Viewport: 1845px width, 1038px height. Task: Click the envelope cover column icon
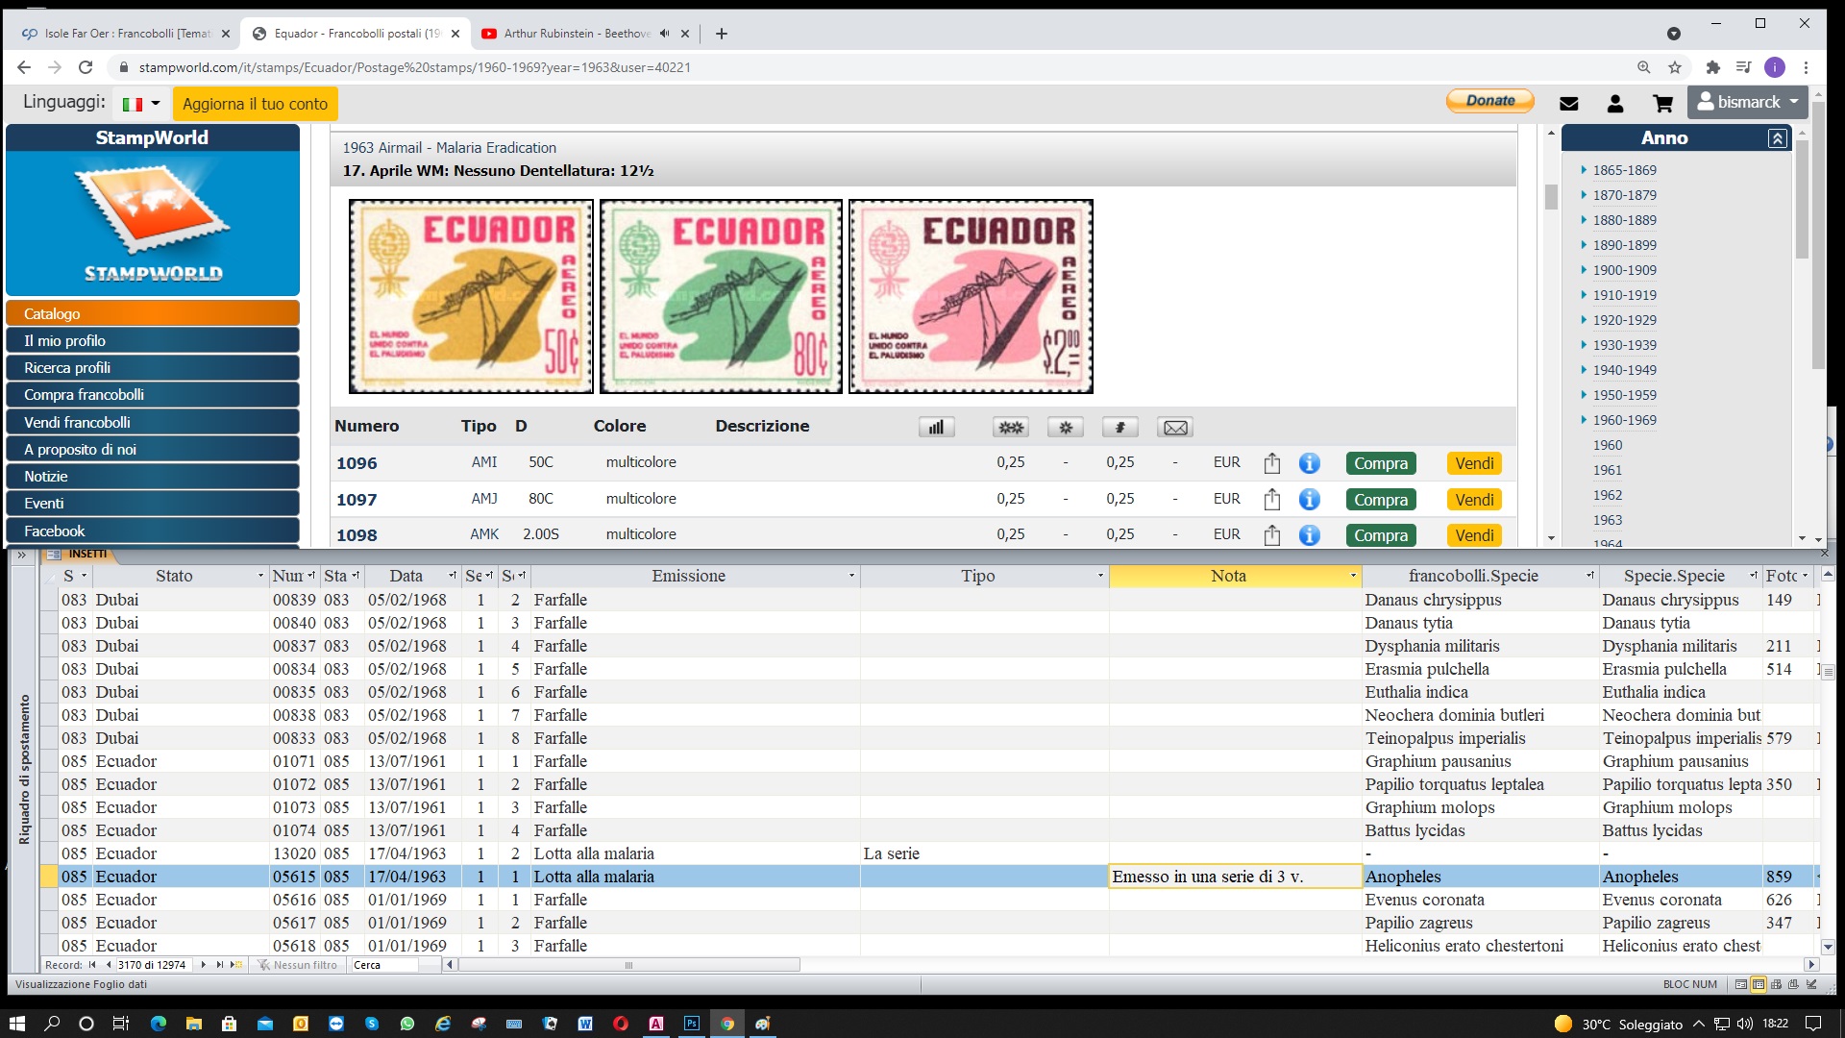(x=1175, y=428)
